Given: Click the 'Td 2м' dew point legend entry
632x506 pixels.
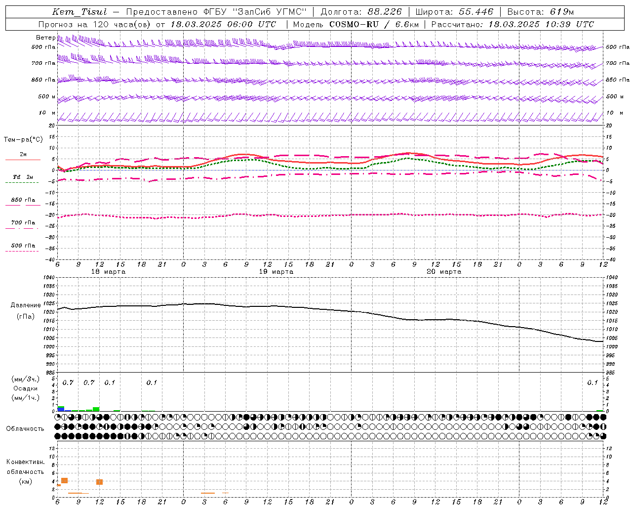Looking at the screenshot, I should point(23,177).
